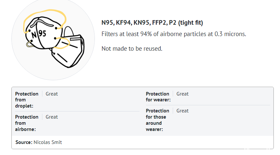
Task: Click the "Great" rating beside Protection for wearer
Action: click(182, 94)
